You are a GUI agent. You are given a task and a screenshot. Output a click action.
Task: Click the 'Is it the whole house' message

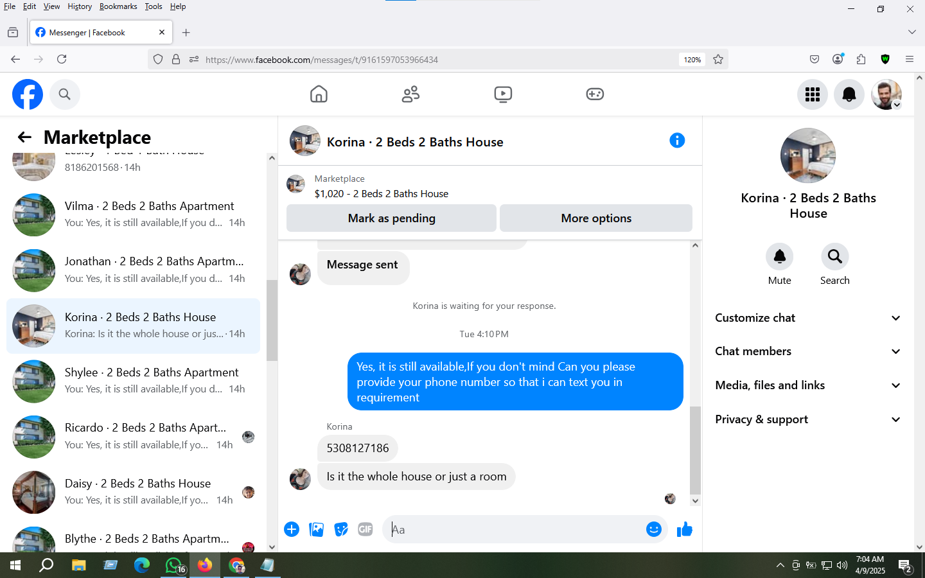pos(416,477)
